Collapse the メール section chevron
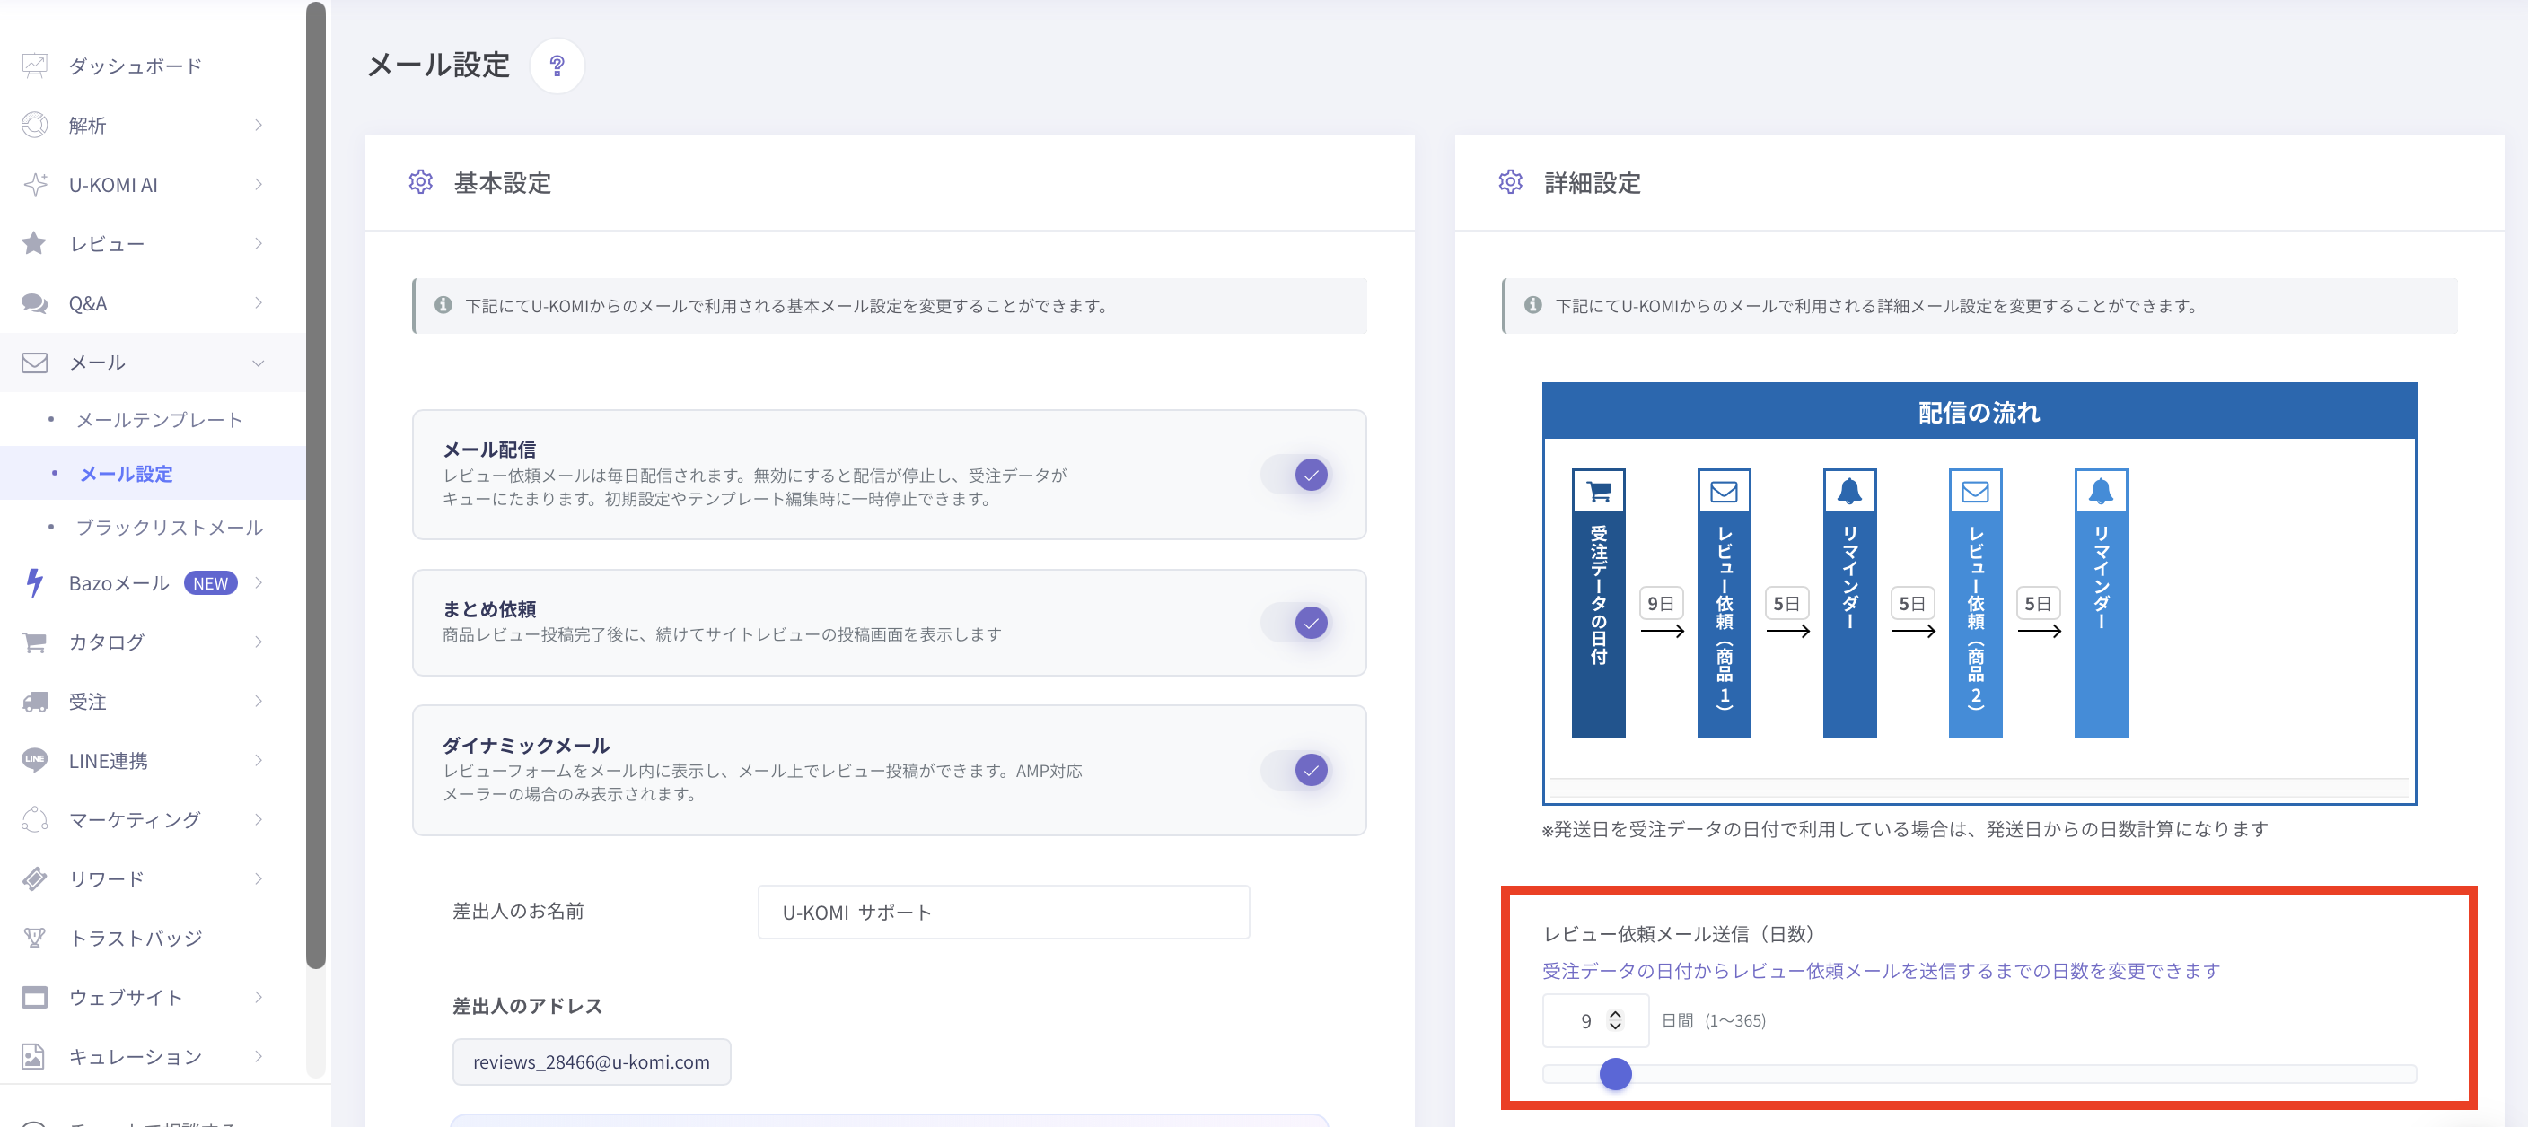 (259, 363)
